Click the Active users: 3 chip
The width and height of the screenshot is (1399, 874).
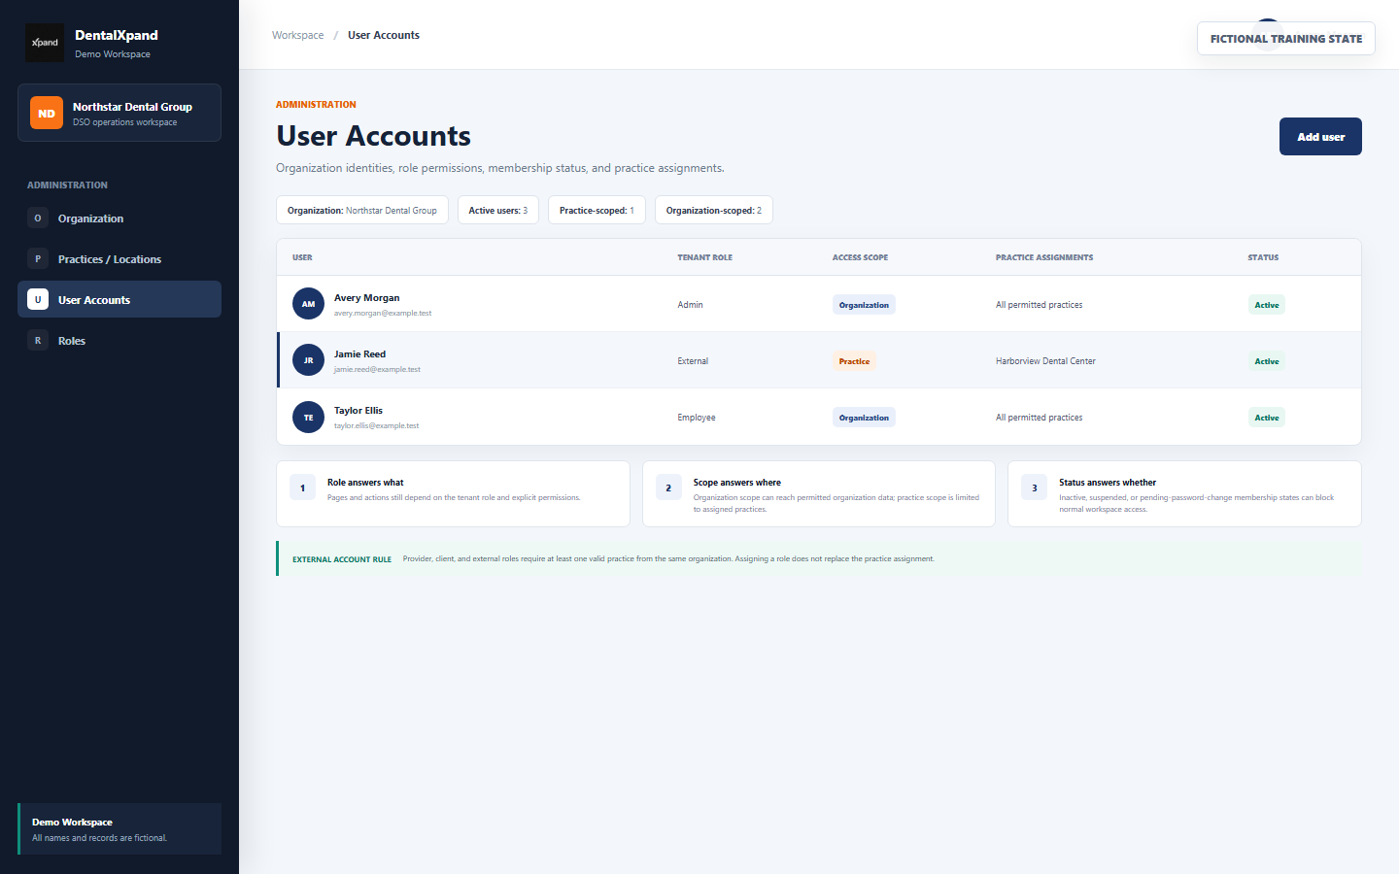(498, 210)
